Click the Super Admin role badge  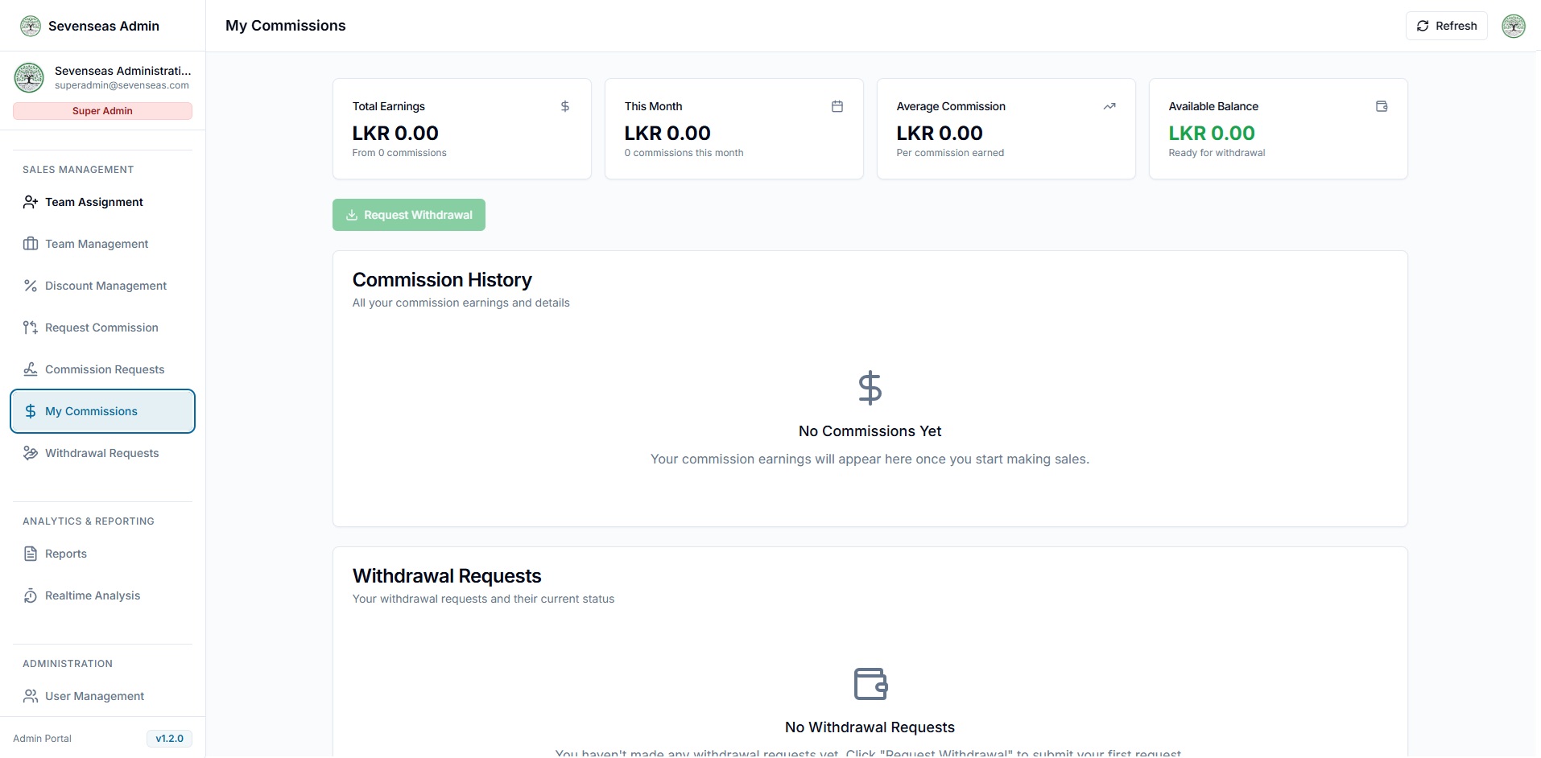tap(102, 111)
